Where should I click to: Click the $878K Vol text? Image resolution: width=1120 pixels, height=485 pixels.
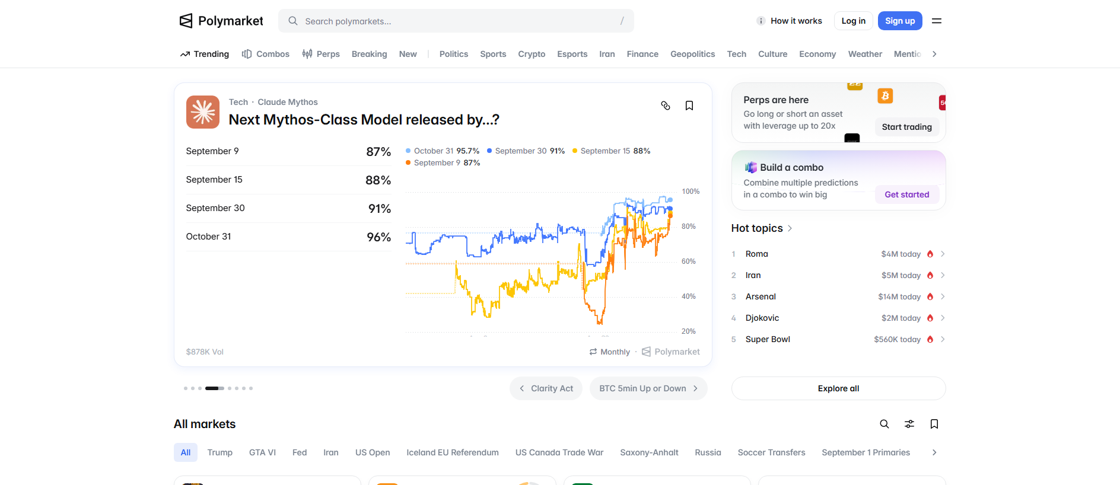tap(205, 352)
